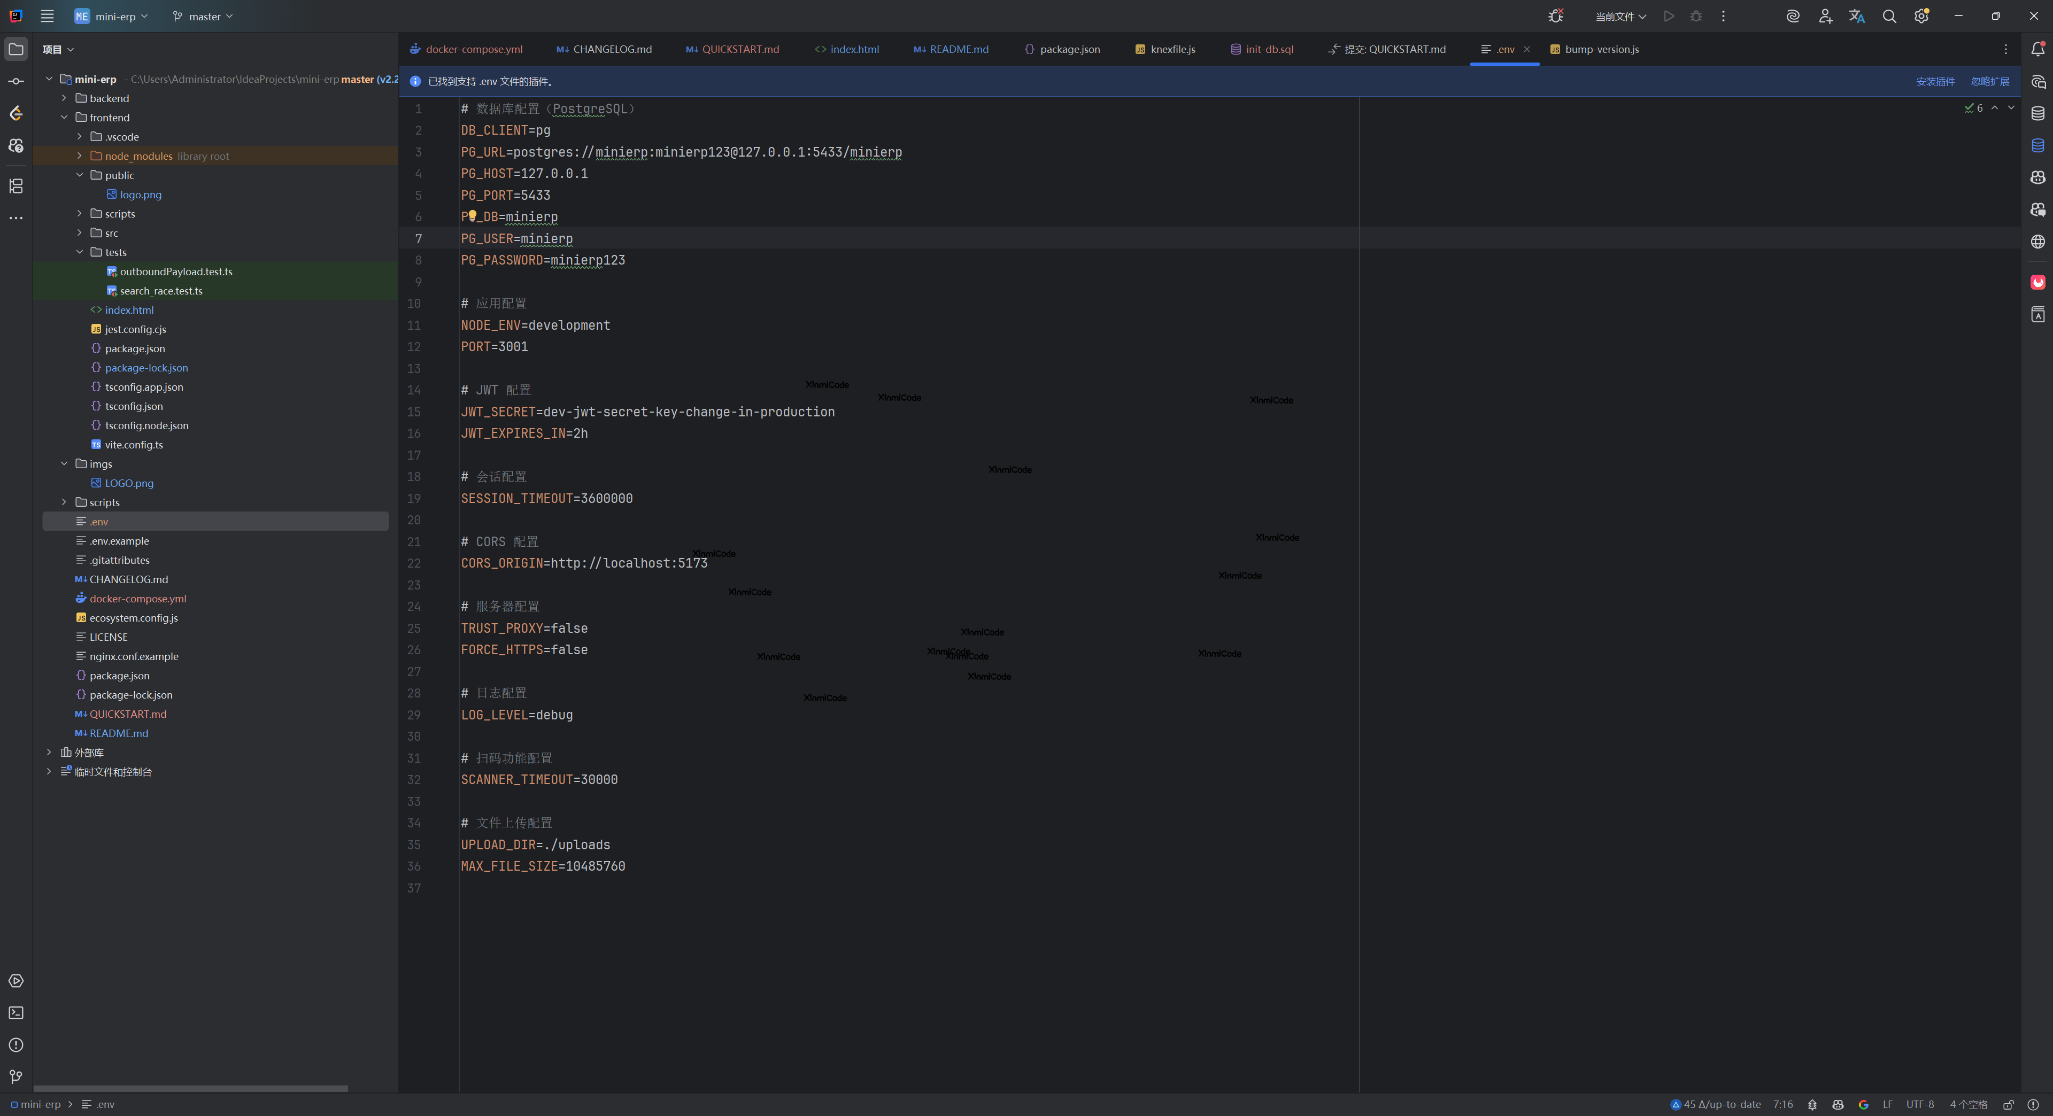Open the Git tool window icon
The height and width of the screenshot is (1116, 2053).
click(16, 1076)
